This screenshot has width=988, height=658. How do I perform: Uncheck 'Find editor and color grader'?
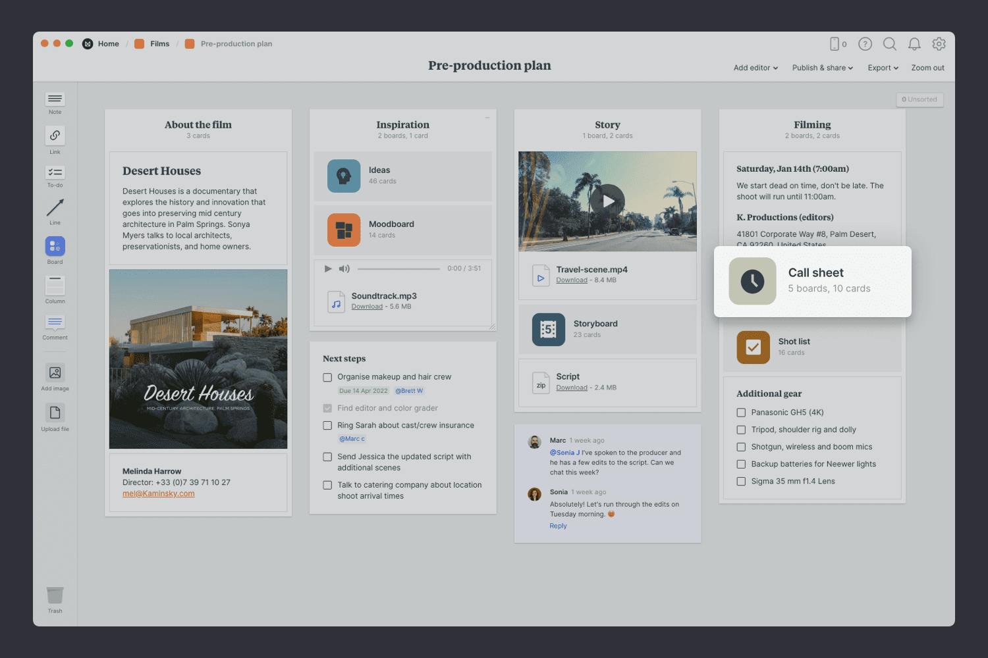[x=327, y=409]
